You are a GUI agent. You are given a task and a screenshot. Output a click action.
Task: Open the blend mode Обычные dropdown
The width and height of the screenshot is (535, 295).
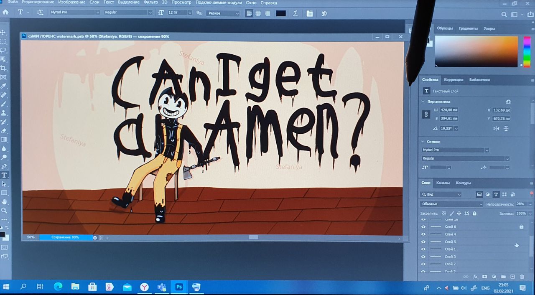tap(451, 204)
